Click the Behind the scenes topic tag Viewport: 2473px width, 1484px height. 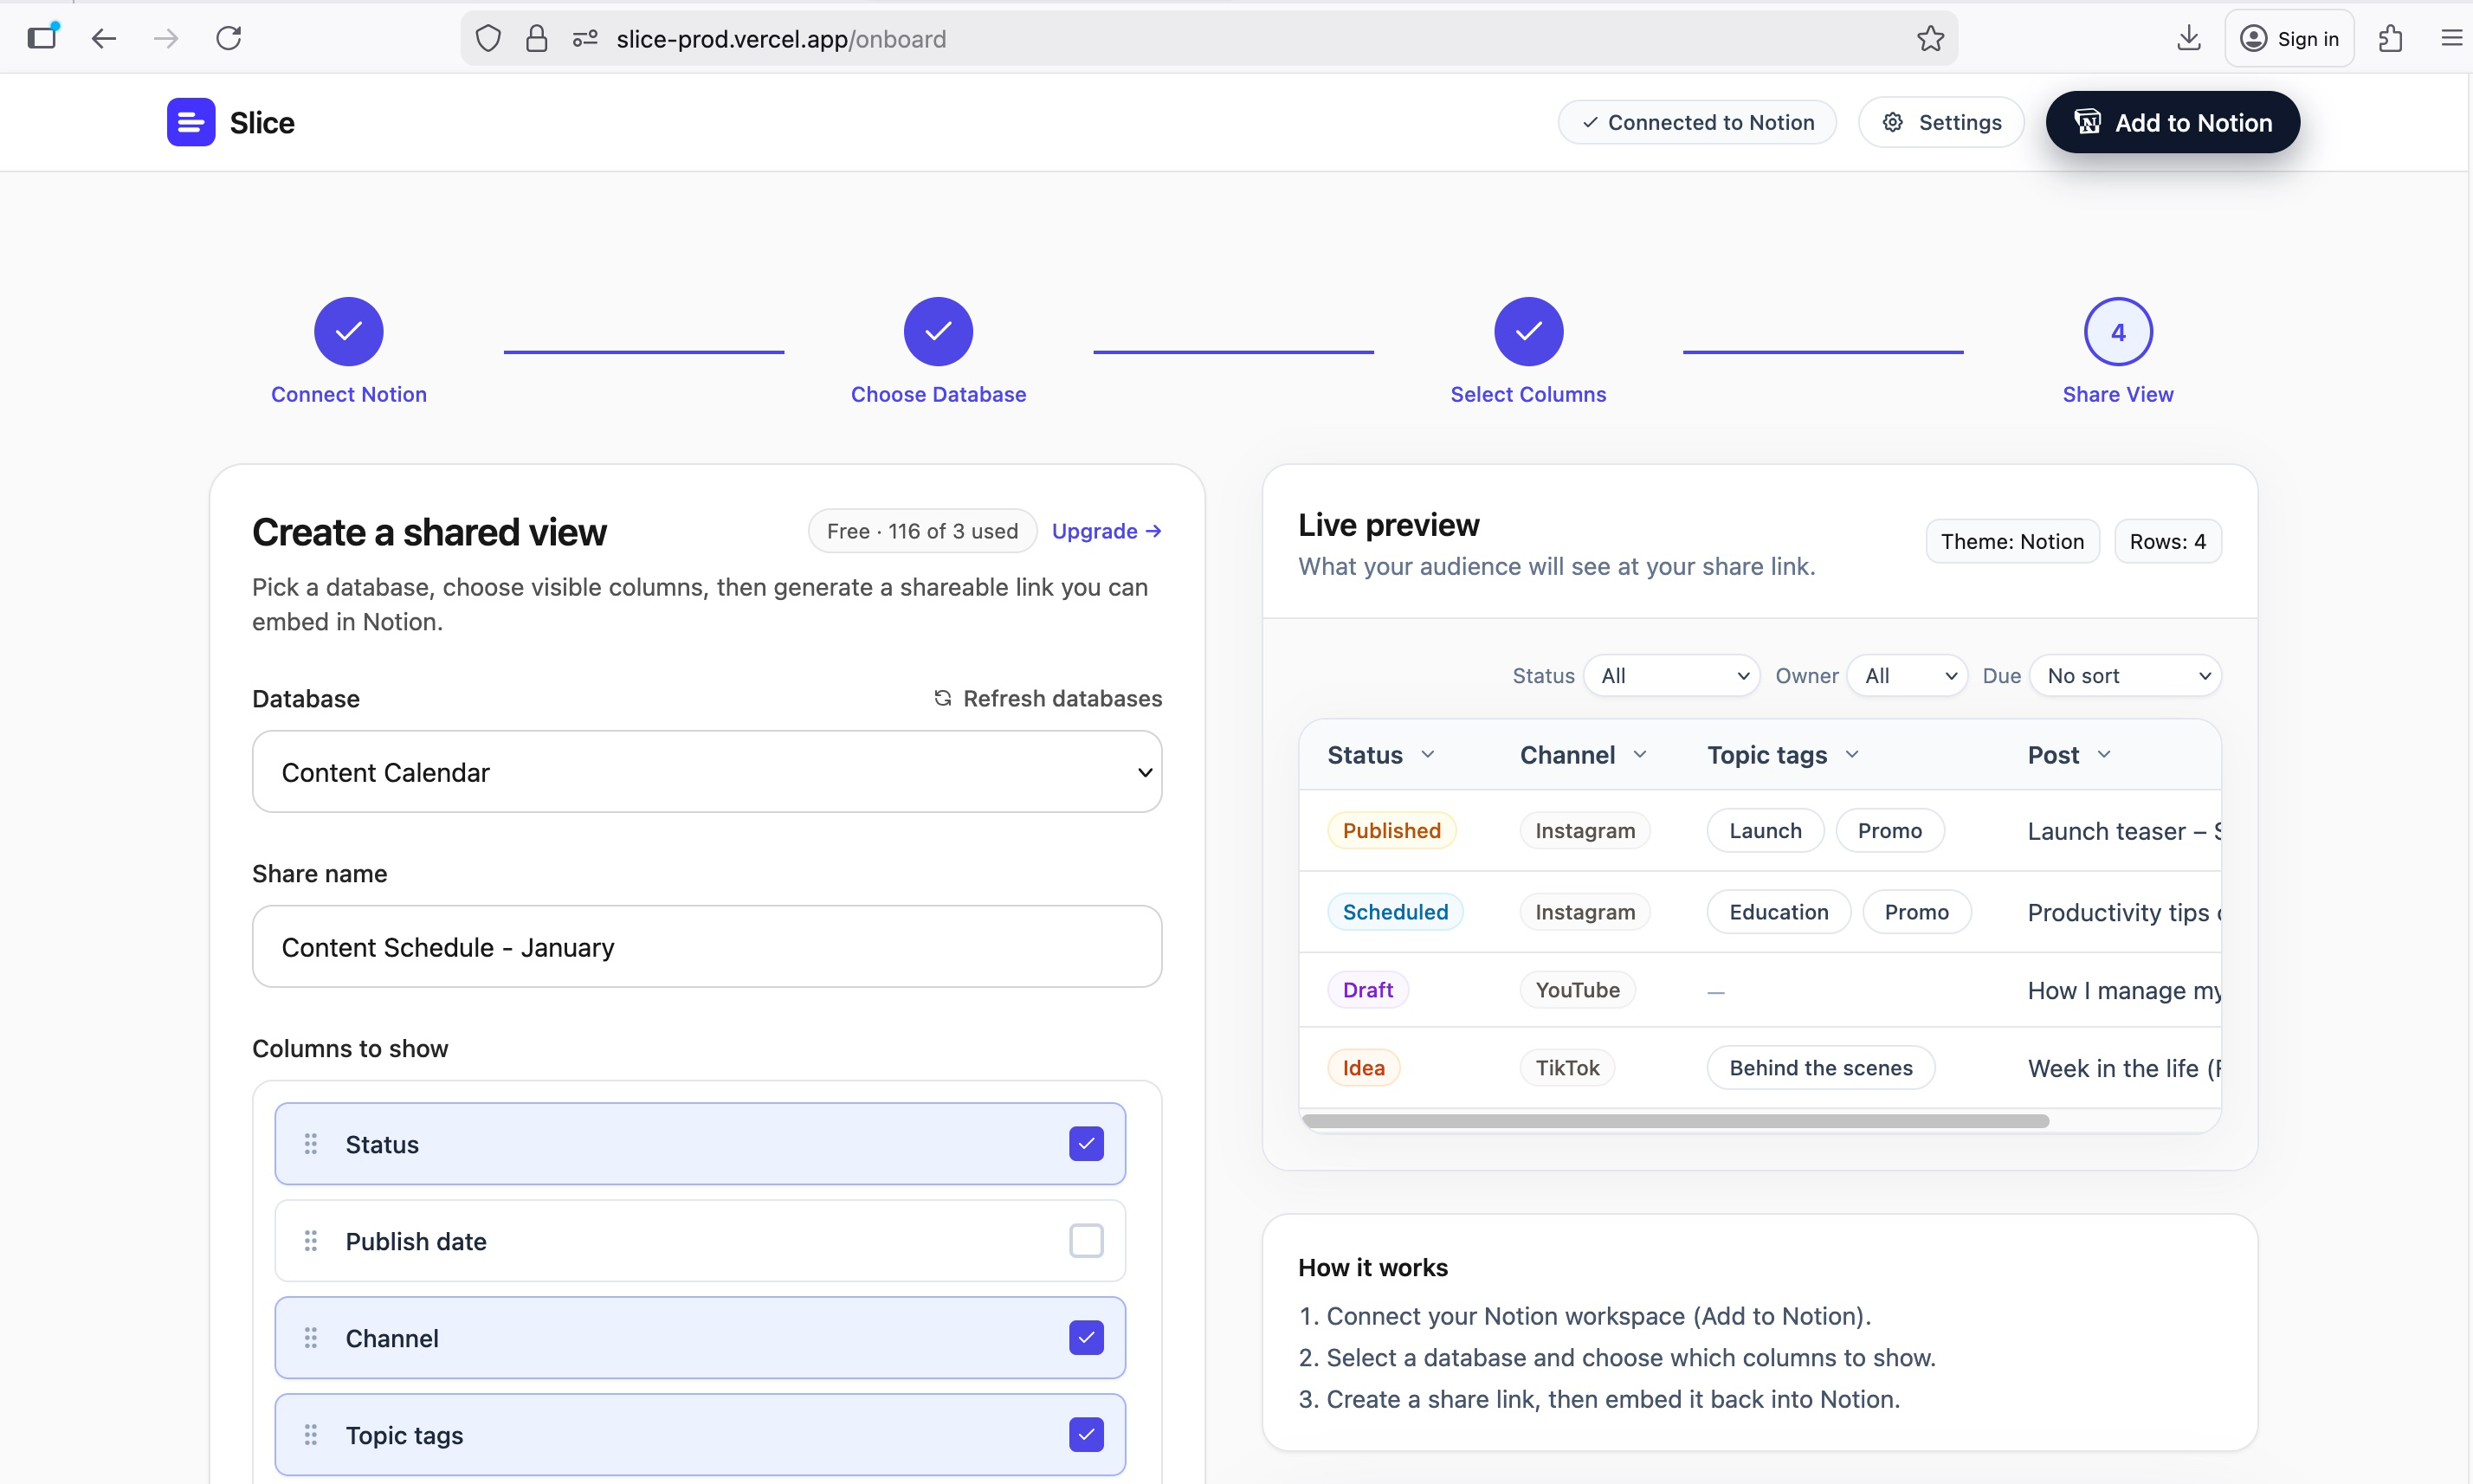[1820, 1068]
